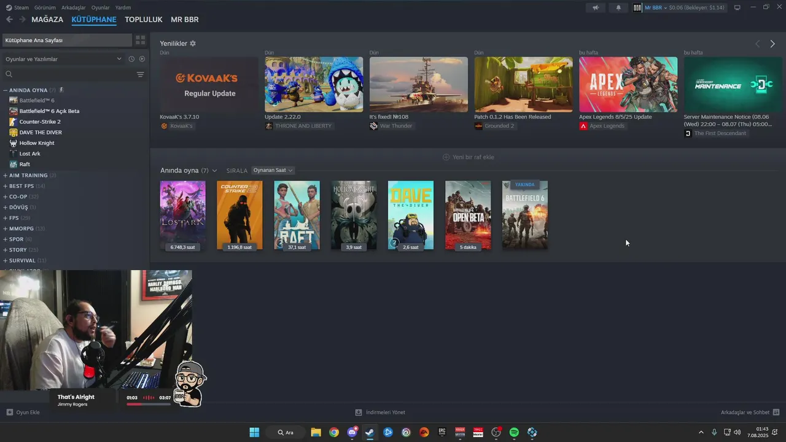Expand the CO-OP category
The width and height of the screenshot is (786, 442).
point(5,196)
